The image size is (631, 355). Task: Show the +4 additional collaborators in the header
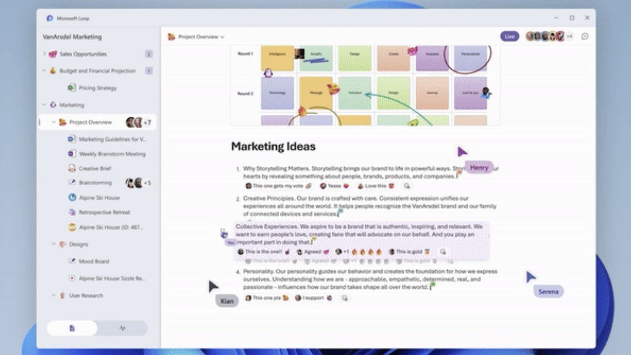(569, 36)
